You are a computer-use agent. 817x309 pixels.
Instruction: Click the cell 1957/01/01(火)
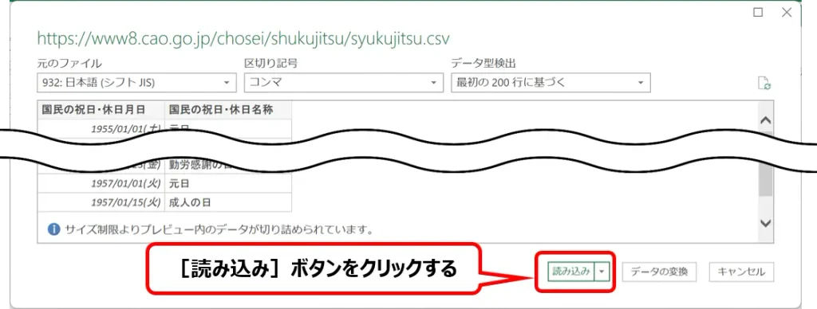[x=101, y=184]
